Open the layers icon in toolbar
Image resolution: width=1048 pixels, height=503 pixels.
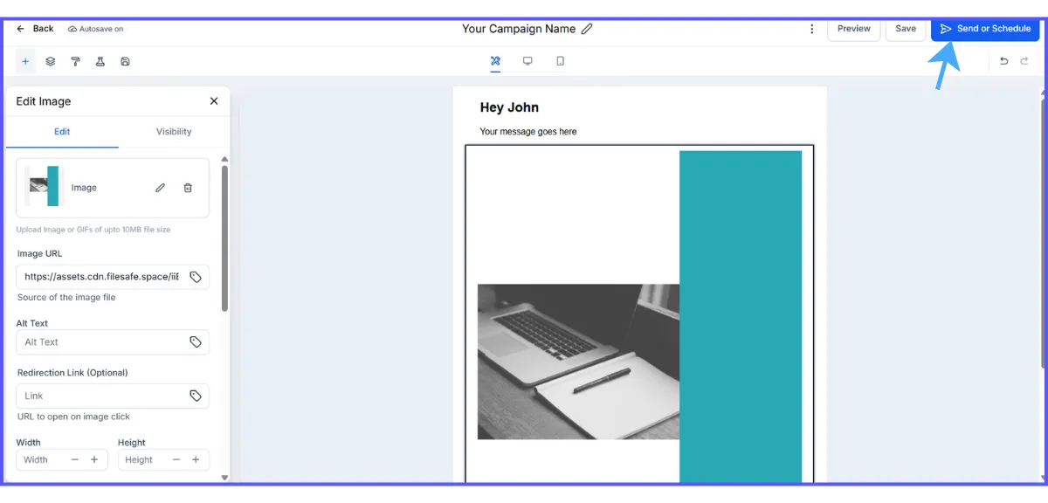(51, 61)
